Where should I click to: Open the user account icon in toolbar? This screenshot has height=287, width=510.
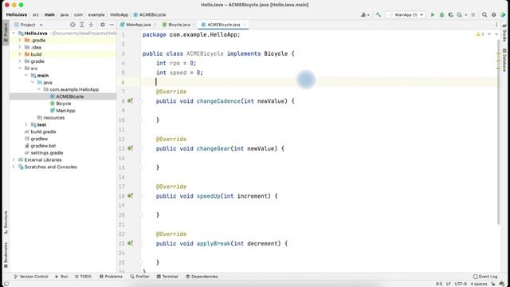(x=365, y=14)
